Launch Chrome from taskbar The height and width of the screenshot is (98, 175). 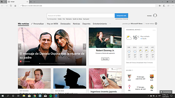click(35, 96)
